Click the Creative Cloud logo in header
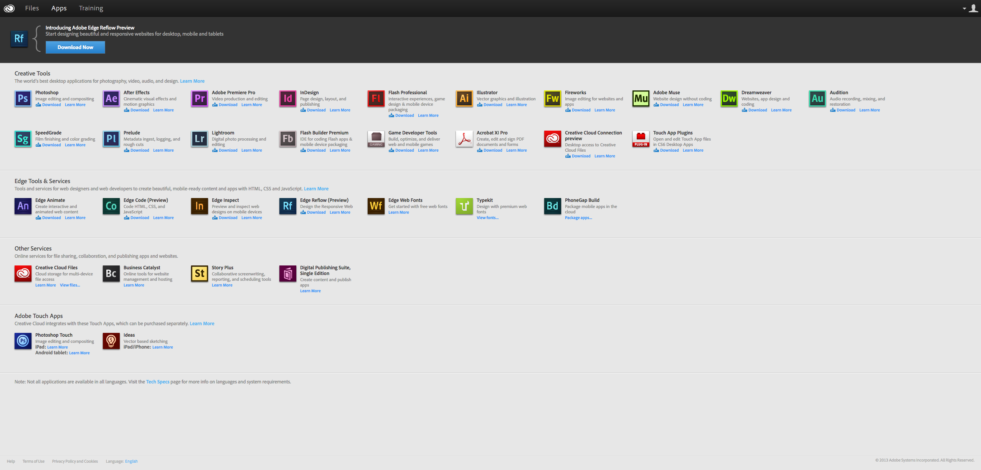Screen dimensions: 981x470 tap(9, 8)
